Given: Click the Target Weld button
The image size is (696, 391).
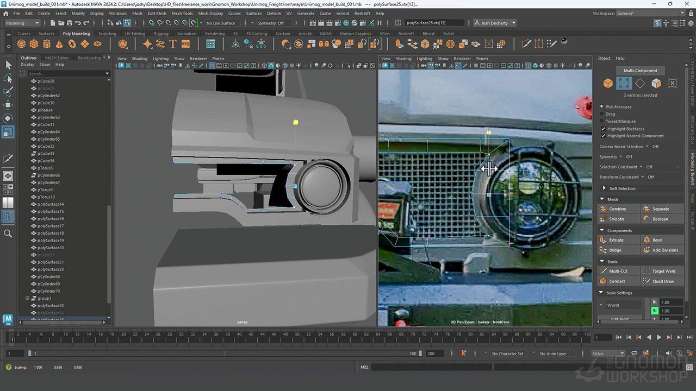Looking at the screenshot, I should click(663, 271).
